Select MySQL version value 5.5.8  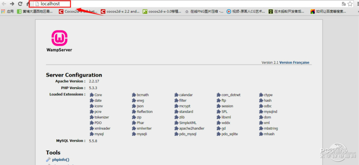tap(93, 141)
